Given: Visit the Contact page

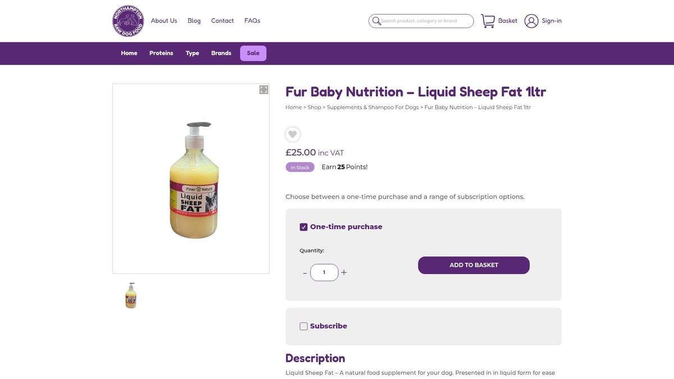Looking at the screenshot, I should coord(222,20).
